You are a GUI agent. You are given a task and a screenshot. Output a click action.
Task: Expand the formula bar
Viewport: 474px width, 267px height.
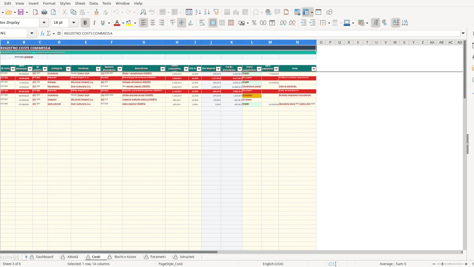[463, 34]
